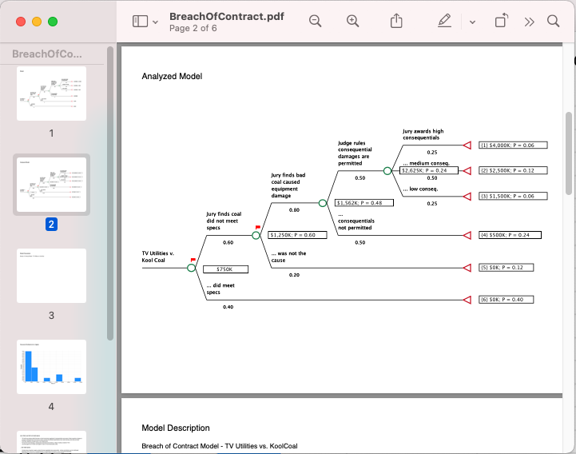The width and height of the screenshot is (576, 454).
Task: Open partially visible page 5 thumbnail
Action: [51, 442]
